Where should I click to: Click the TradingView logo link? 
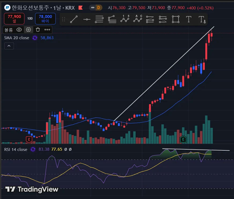32,189
